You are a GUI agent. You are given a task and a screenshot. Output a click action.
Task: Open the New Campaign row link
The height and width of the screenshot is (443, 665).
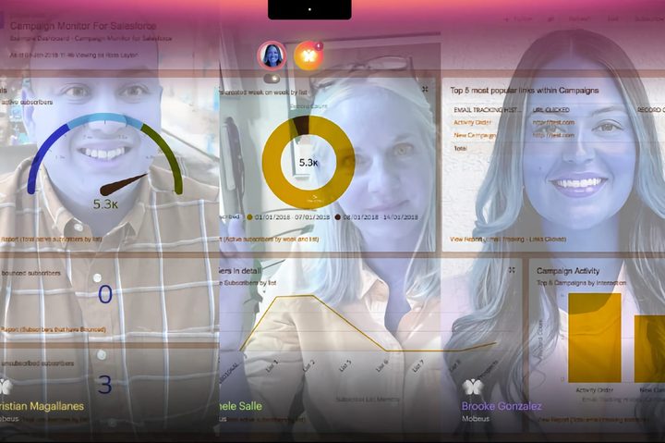click(474, 136)
